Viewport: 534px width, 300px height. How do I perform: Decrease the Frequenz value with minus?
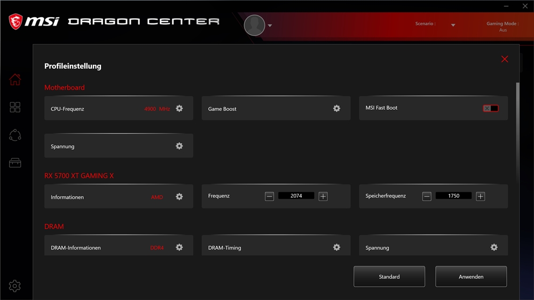pos(270,197)
